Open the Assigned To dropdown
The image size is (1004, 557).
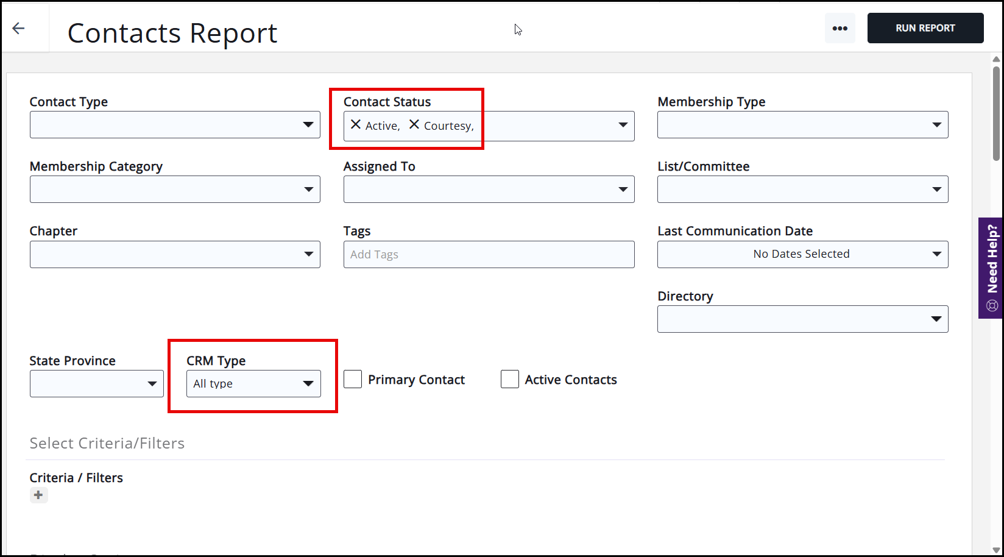pos(489,189)
